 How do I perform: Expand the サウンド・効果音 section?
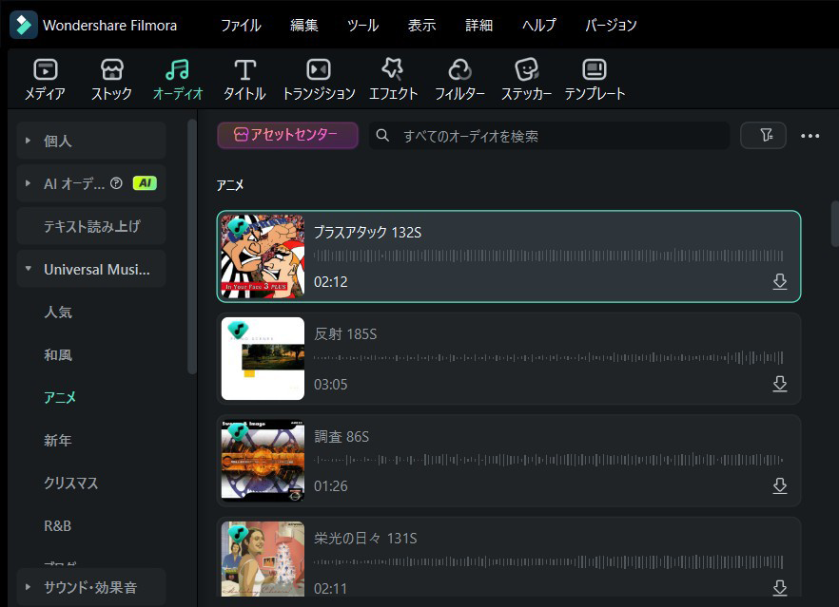90,587
